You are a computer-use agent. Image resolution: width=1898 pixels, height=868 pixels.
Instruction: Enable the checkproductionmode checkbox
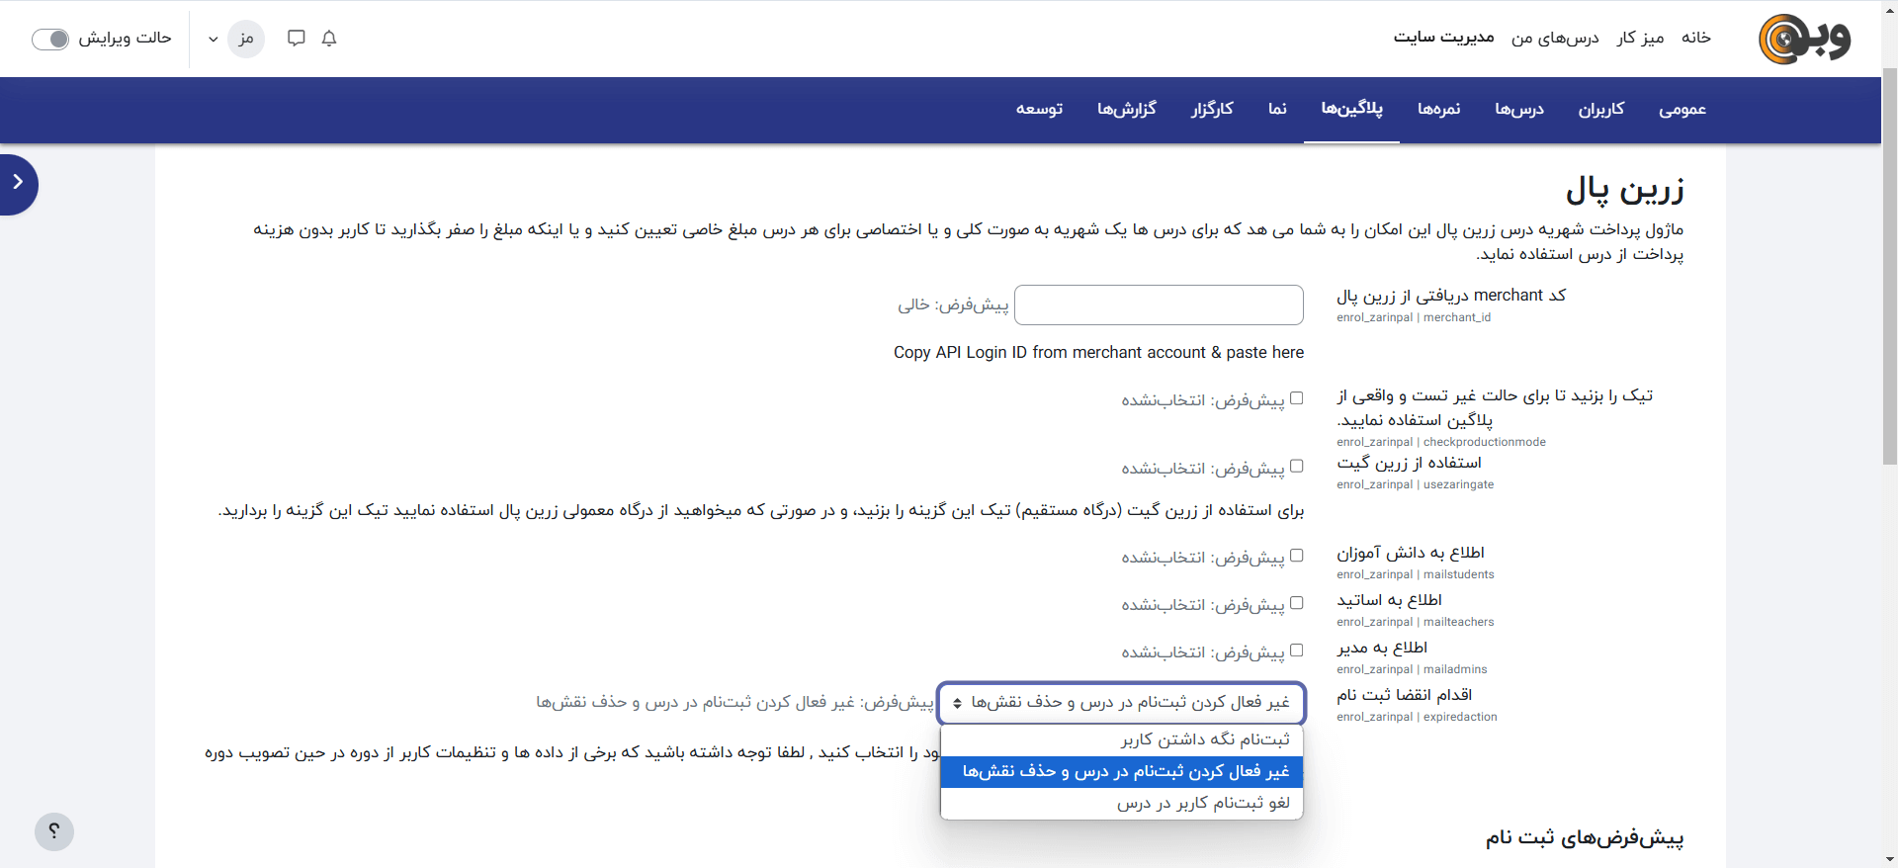tap(1297, 398)
